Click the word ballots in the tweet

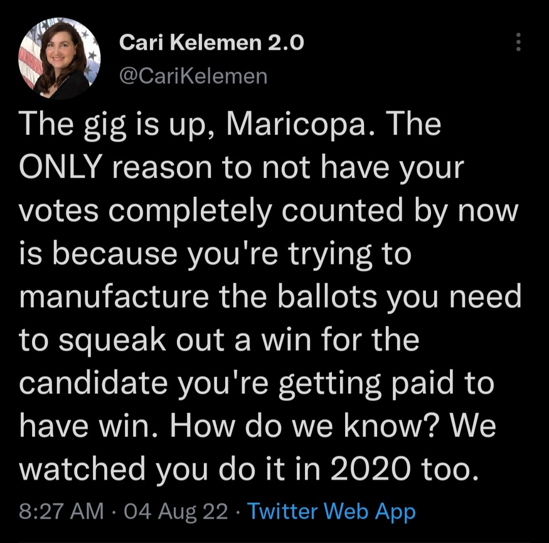point(328,297)
